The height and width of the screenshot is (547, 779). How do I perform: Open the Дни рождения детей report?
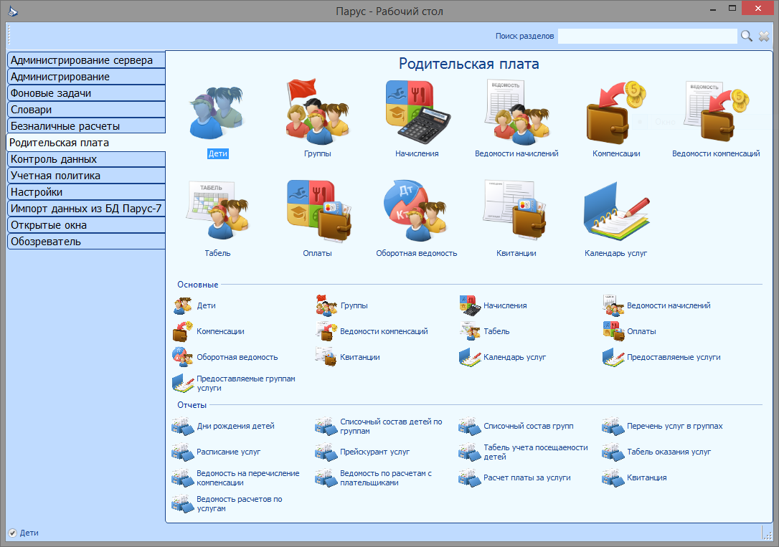click(235, 426)
